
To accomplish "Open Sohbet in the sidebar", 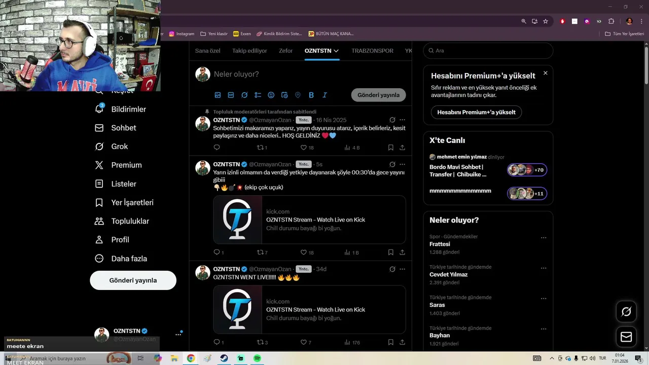I will (x=116, y=128).
